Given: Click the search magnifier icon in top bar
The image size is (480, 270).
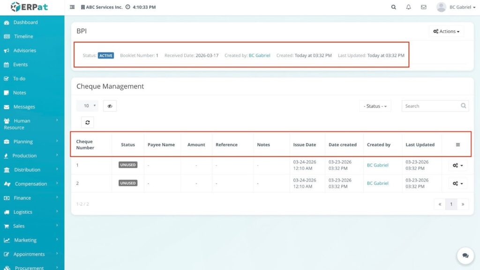Looking at the screenshot, I should point(394,7).
